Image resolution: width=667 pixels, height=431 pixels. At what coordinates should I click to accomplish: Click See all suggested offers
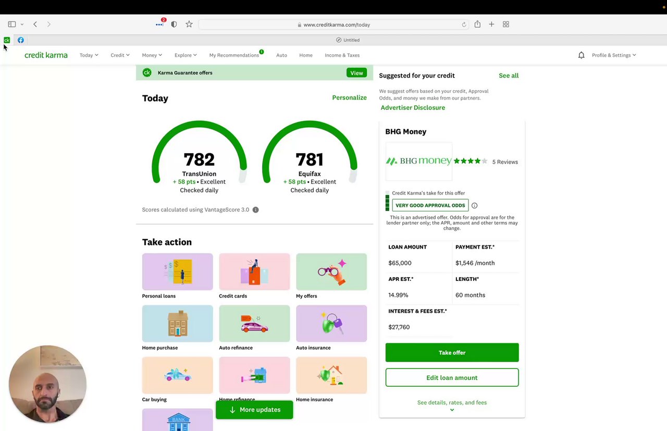[x=509, y=76]
